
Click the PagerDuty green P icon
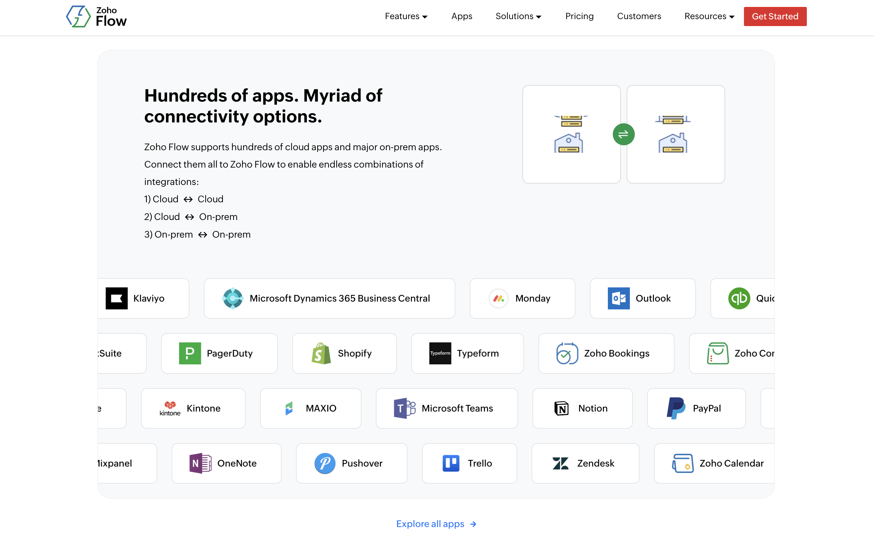pos(190,353)
